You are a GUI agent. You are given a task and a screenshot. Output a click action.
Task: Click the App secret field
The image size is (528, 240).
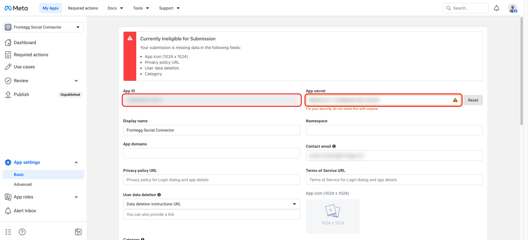click(x=384, y=100)
